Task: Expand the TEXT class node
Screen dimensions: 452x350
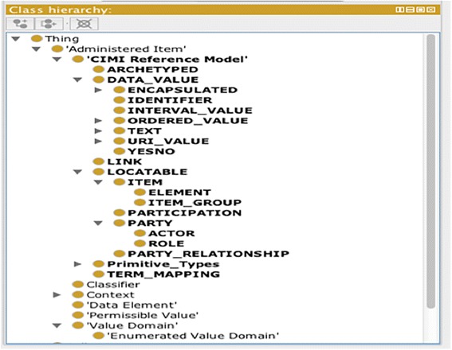Action: (x=98, y=131)
